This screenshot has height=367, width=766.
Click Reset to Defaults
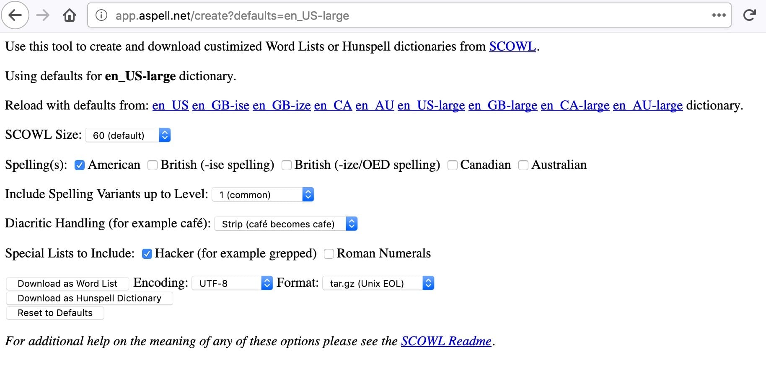click(54, 313)
